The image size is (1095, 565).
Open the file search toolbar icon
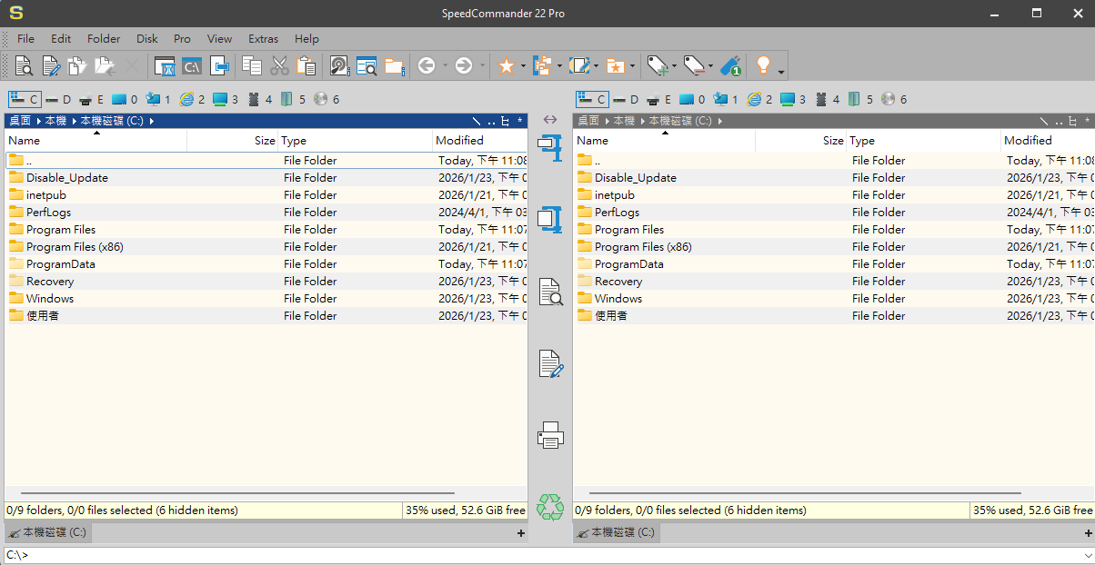(367, 65)
